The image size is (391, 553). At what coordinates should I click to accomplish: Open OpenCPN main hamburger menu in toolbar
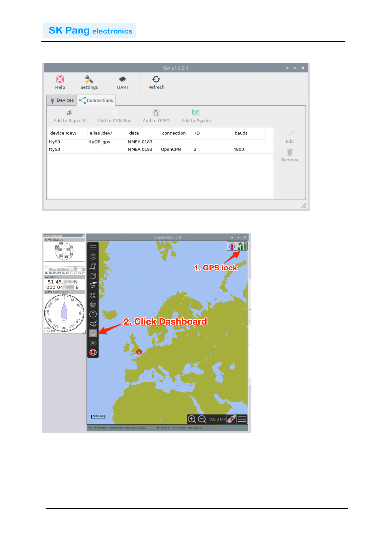(x=93, y=247)
